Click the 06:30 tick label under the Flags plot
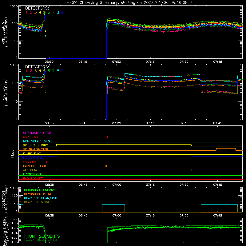 [x=50, y=185]
